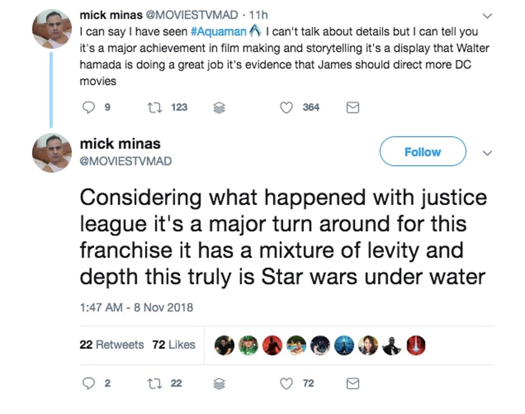Expand the top tweet's options chevron
This screenshot has height=414, width=525.
pos(487,16)
